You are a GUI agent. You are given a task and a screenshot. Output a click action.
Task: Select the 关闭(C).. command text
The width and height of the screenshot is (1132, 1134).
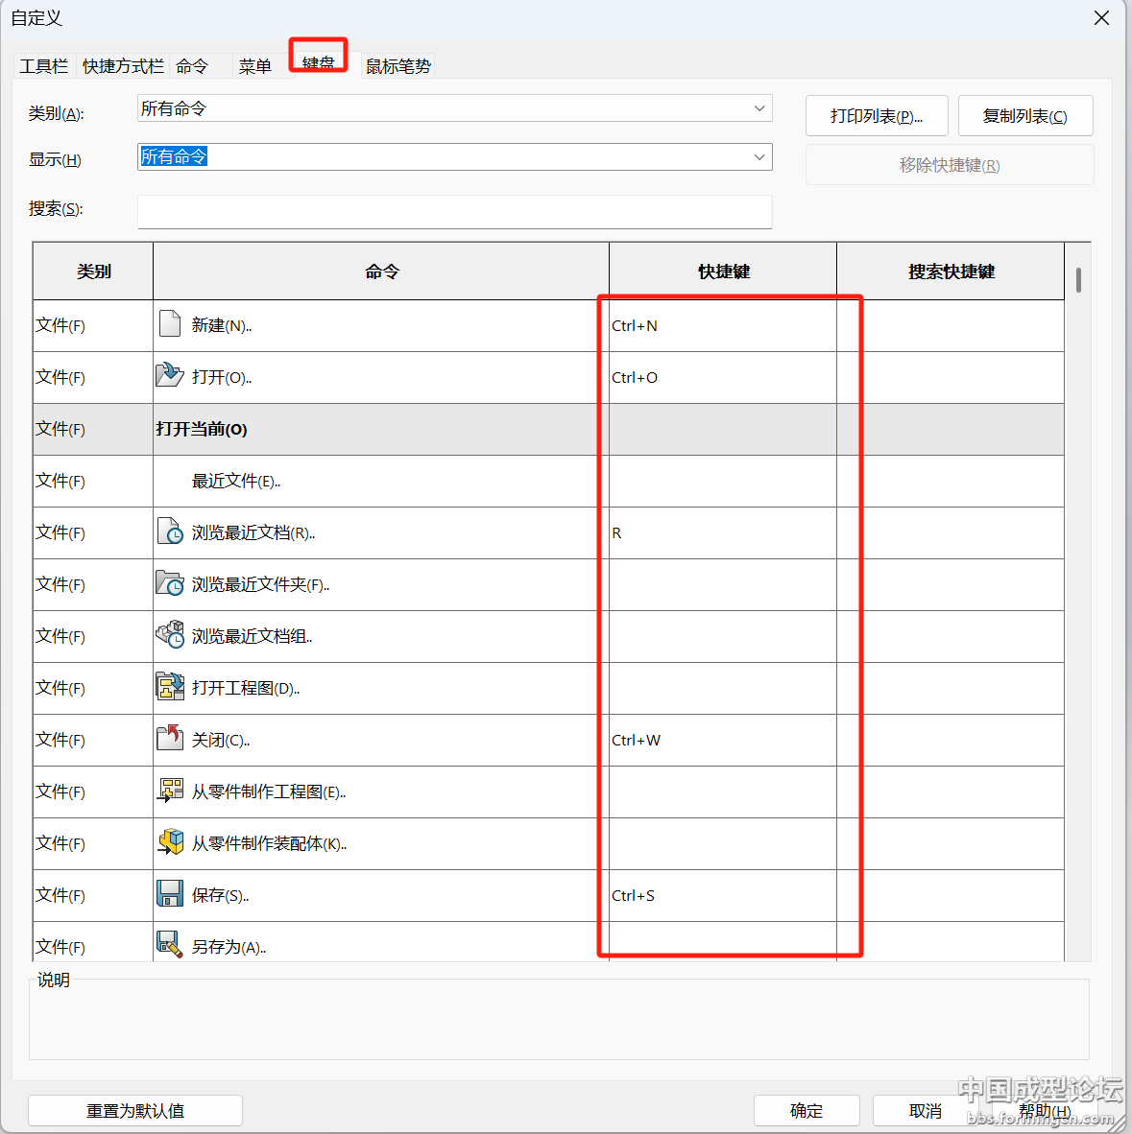[x=221, y=740]
